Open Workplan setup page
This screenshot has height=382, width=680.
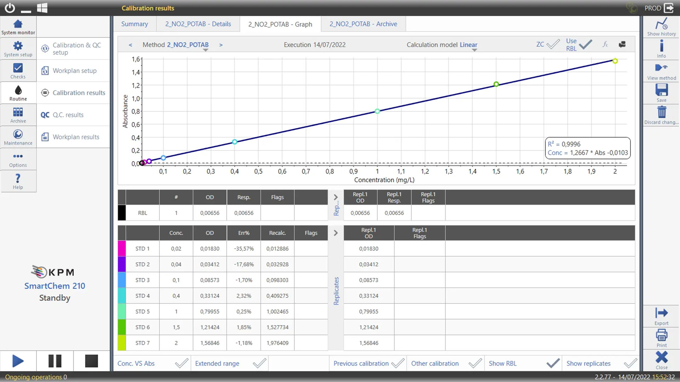[x=74, y=71]
